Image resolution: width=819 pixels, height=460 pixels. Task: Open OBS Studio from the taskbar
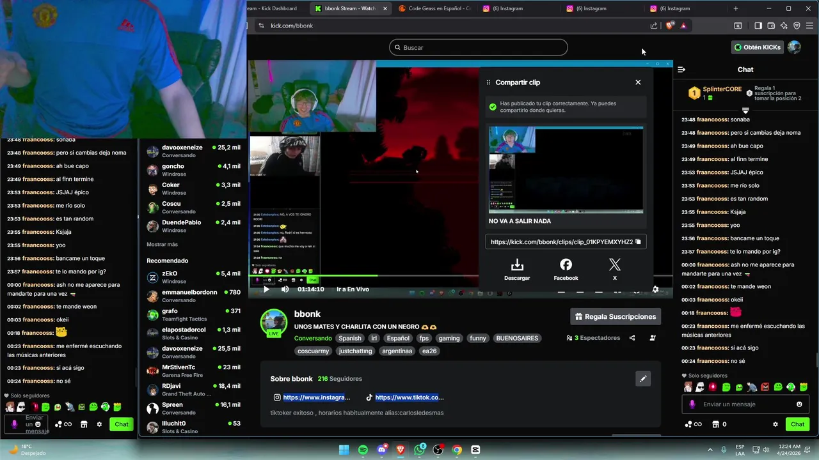(438, 450)
